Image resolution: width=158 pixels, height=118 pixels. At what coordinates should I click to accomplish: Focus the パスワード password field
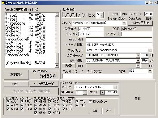pos(137,34)
